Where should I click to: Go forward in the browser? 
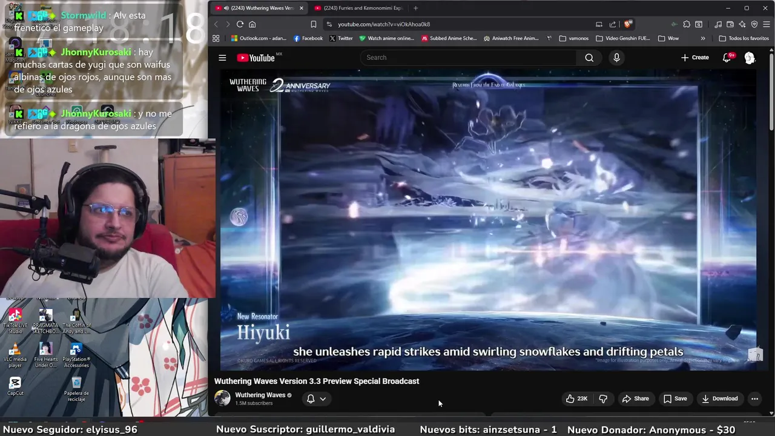[228, 24]
